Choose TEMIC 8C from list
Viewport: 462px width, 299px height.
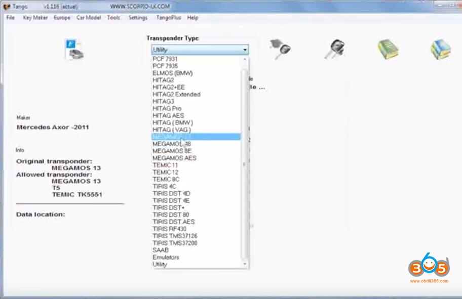tap(197, 179)
